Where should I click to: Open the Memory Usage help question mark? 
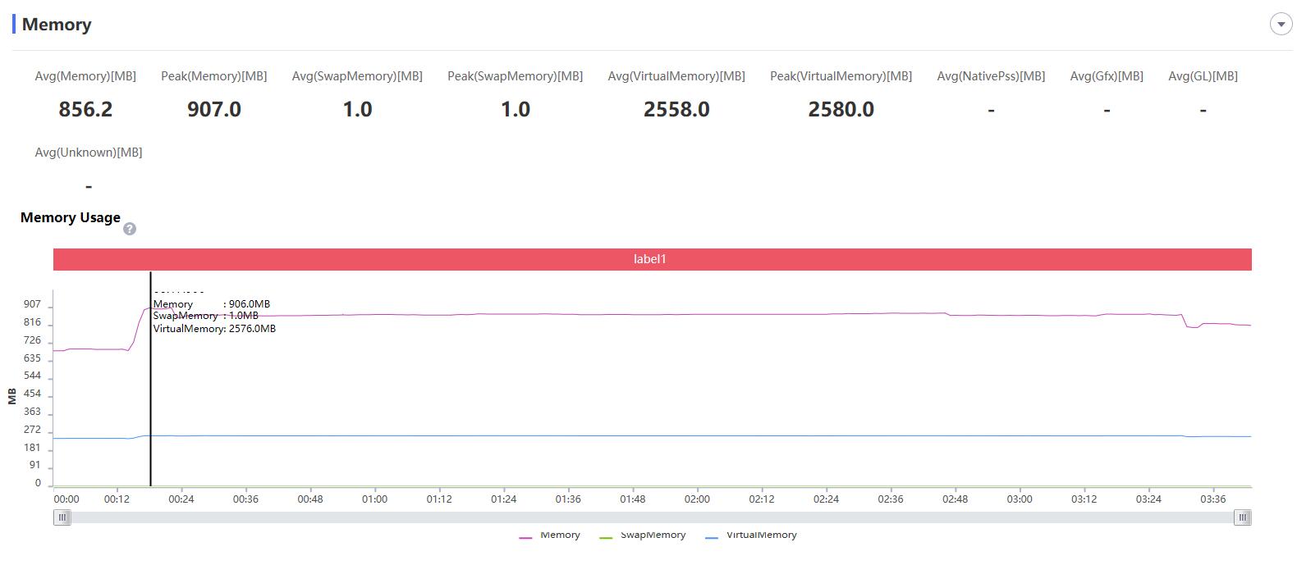click(129, 229)
